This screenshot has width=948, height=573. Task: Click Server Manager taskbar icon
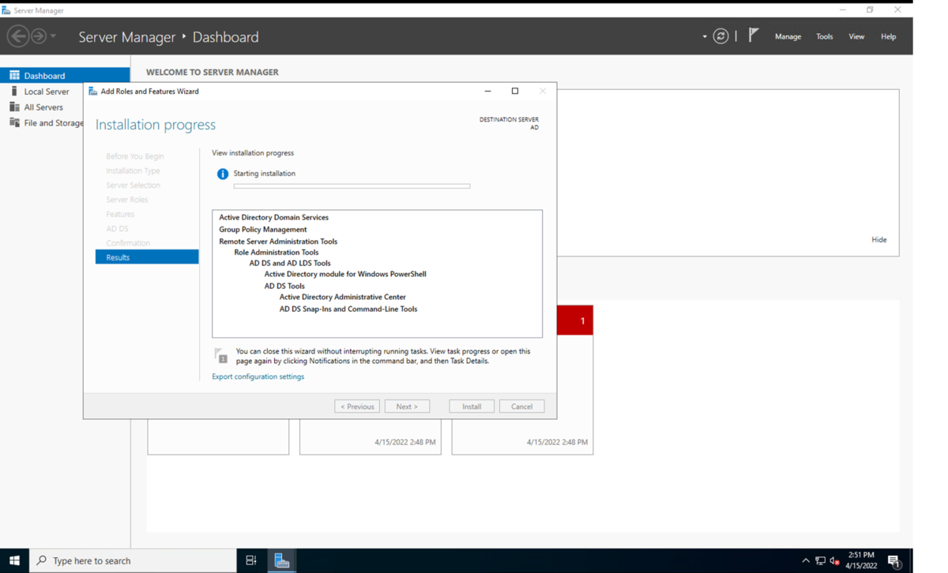(x=282, y=560)
